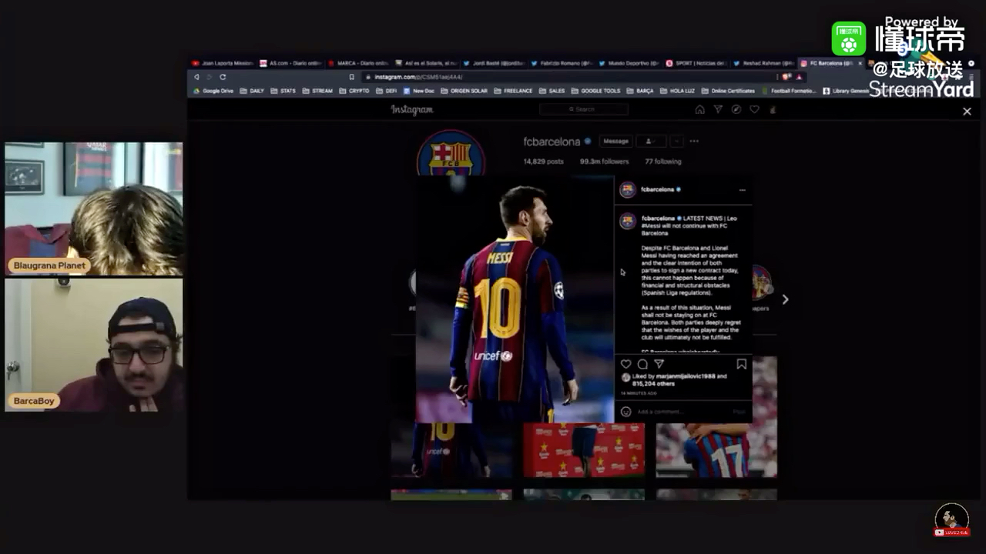Open Instagram home icon in top nav
Image resolution: width=986 pixels, height=554 pixels.
pos(699,109)
